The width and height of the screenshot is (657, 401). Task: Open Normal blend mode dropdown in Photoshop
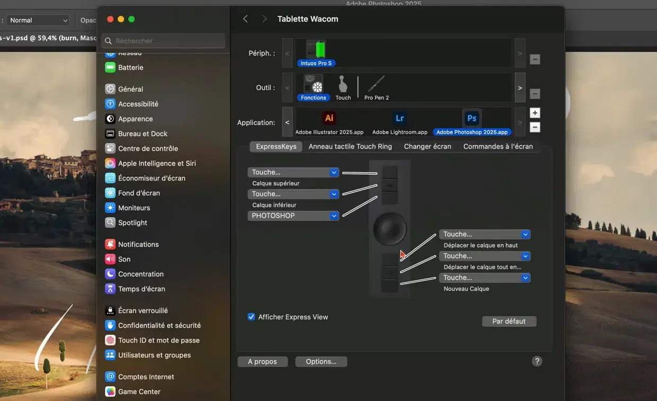[x=38, y=20]
